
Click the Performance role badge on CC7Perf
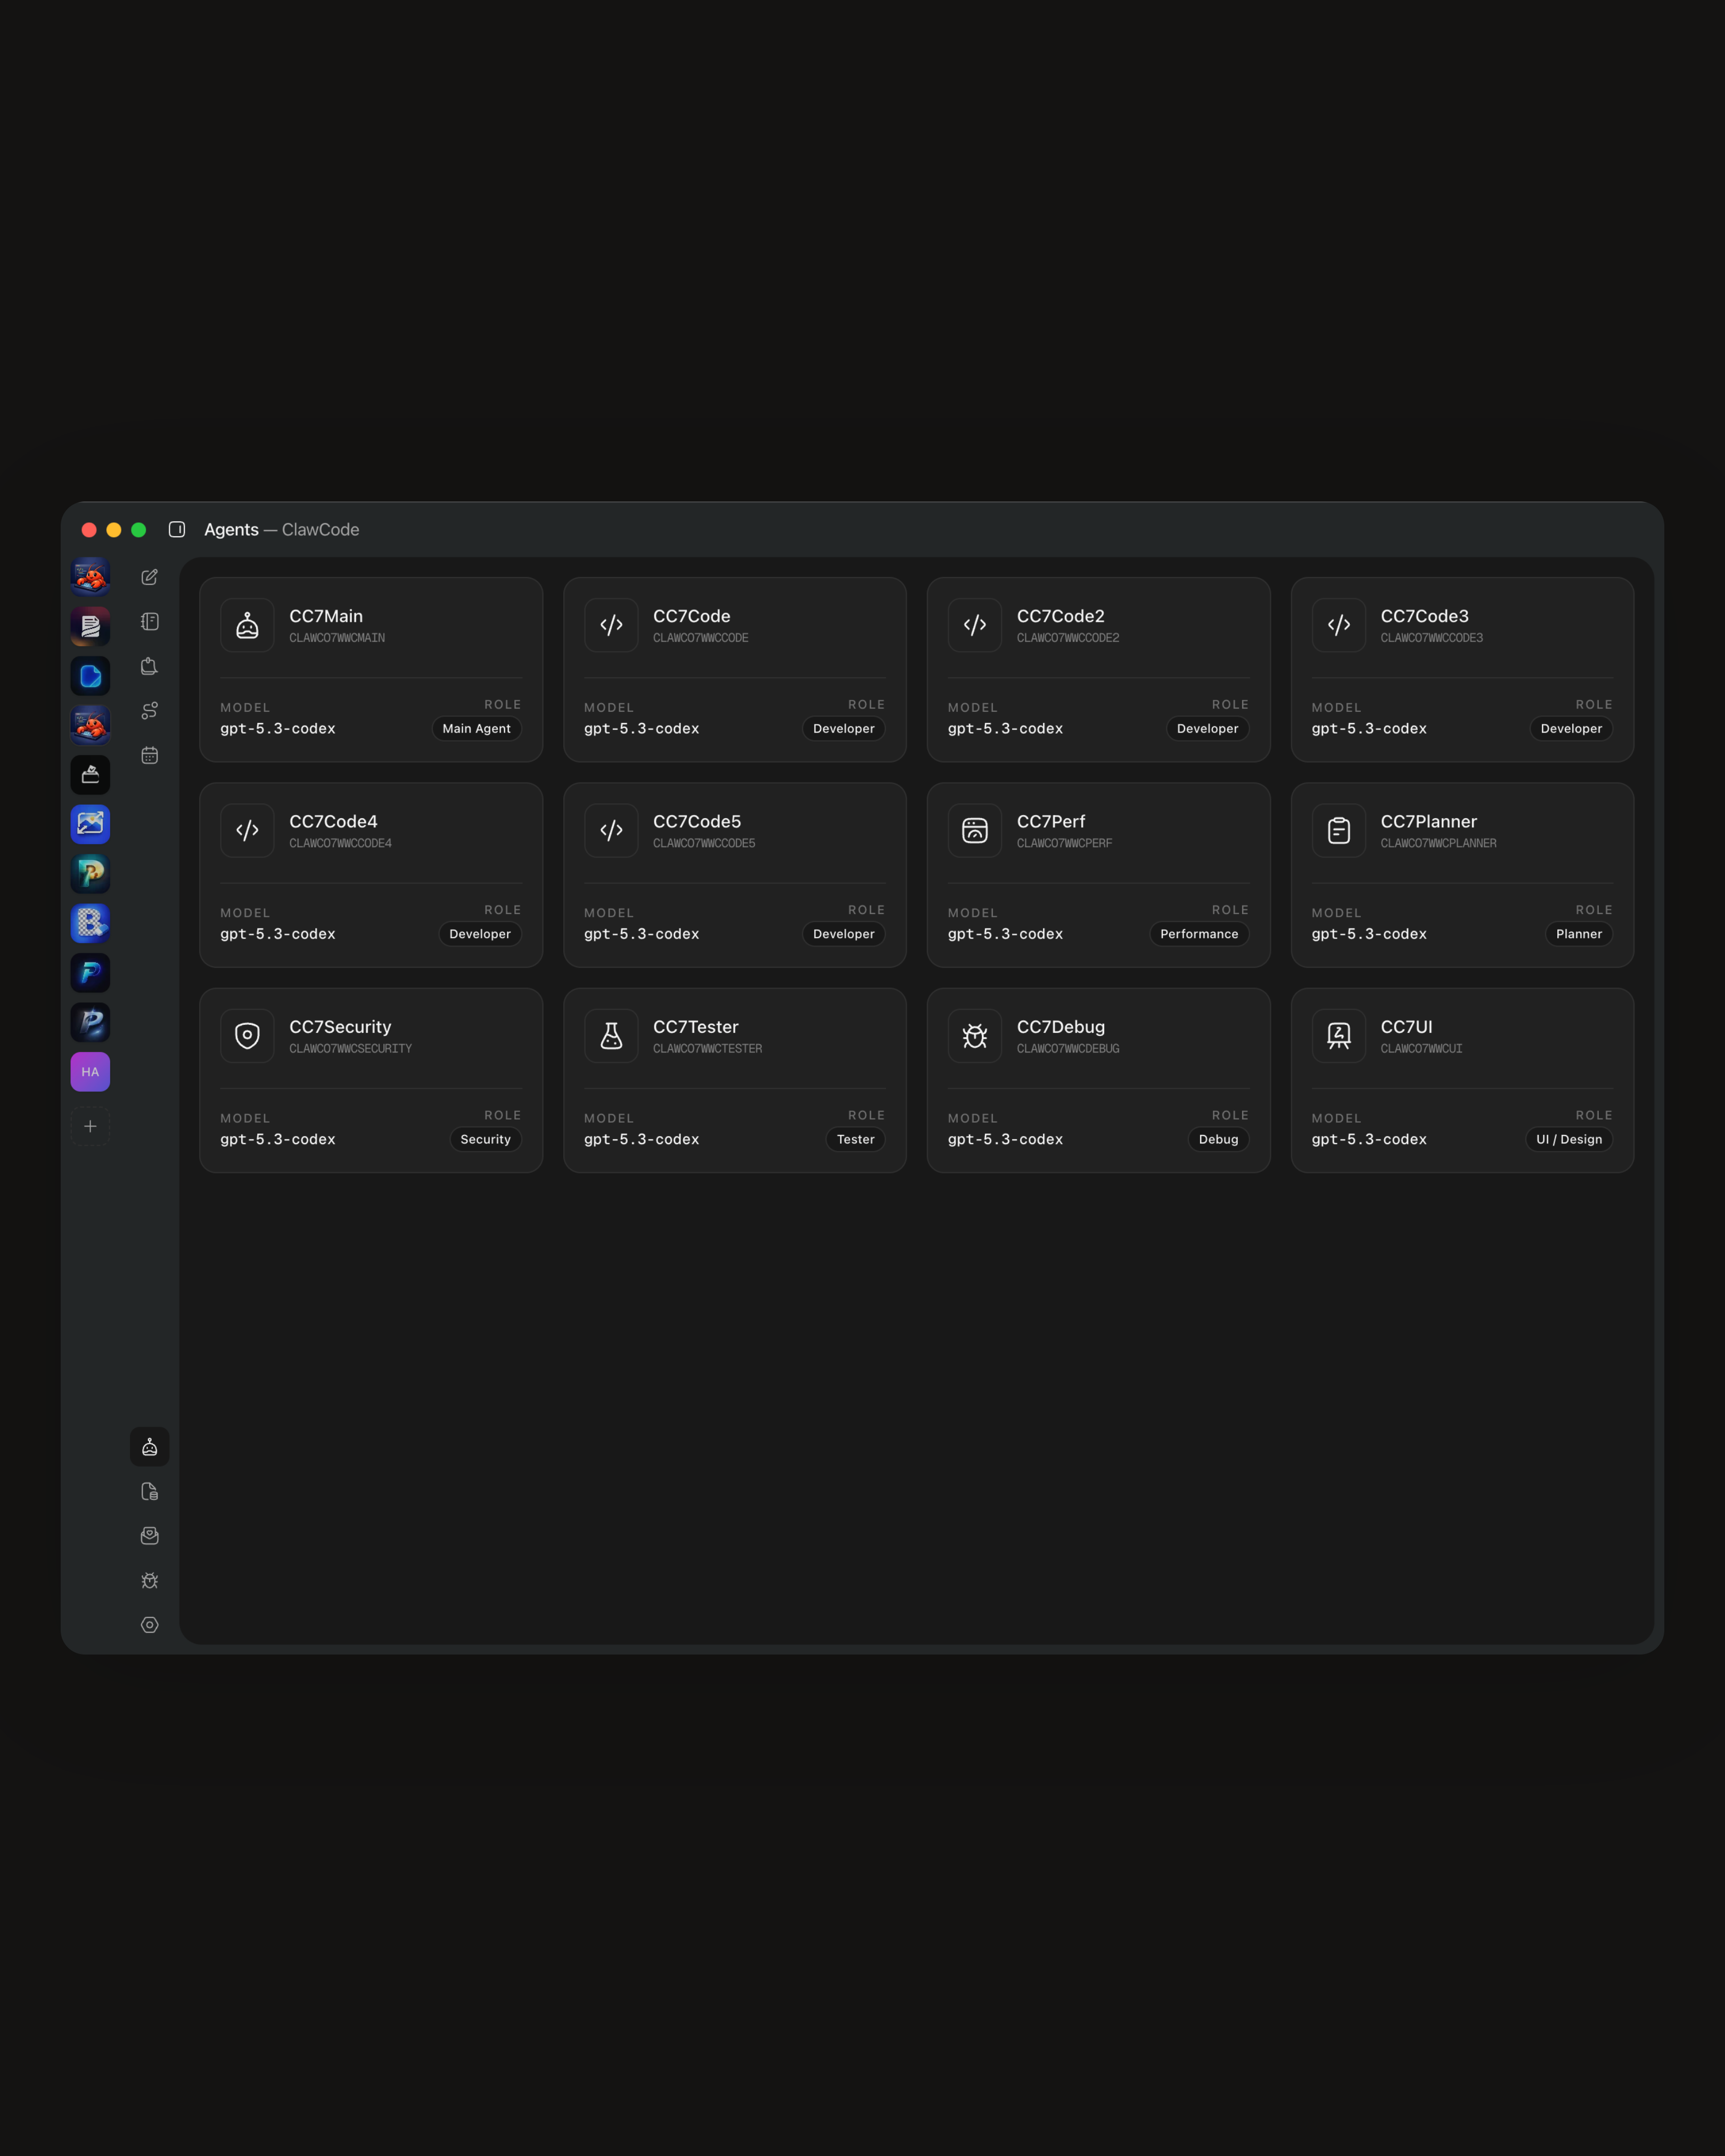tap(1198, 934)
